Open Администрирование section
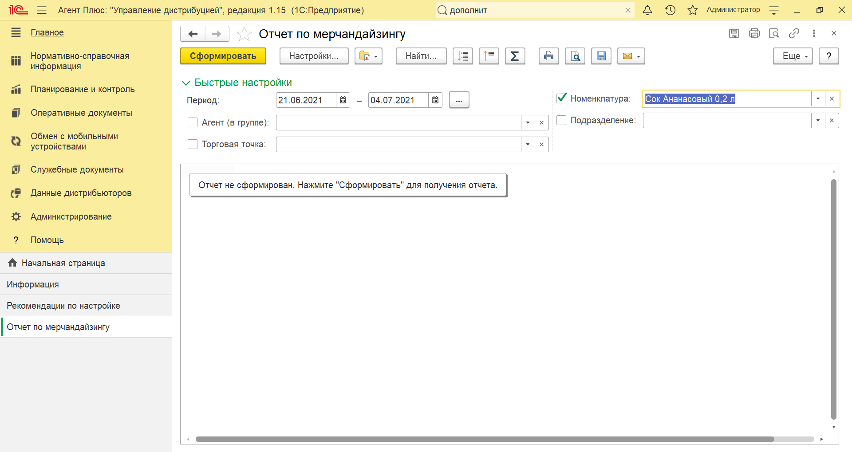 coord(71,216)
